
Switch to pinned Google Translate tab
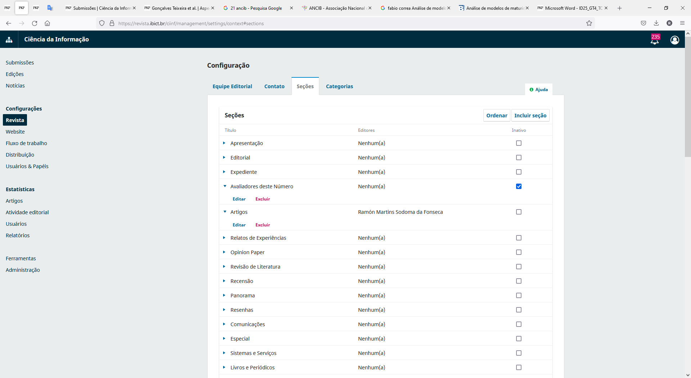50,8
